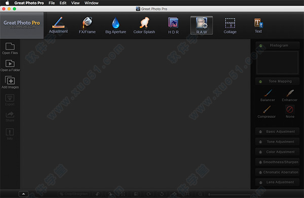Screen dimensions: 304x198
Task: Open the View menu
Action: point(75,3)
